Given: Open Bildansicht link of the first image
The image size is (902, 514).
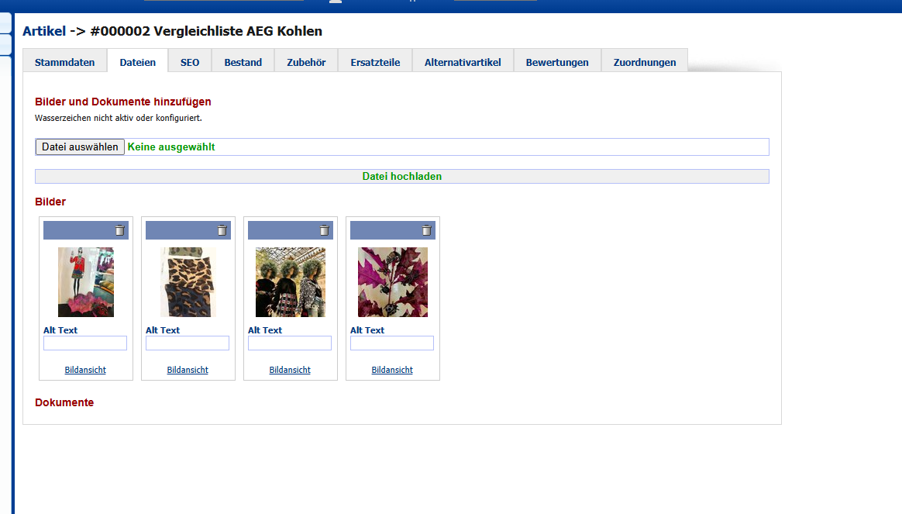Looking at the screenshot, I should tap(85, 370).
